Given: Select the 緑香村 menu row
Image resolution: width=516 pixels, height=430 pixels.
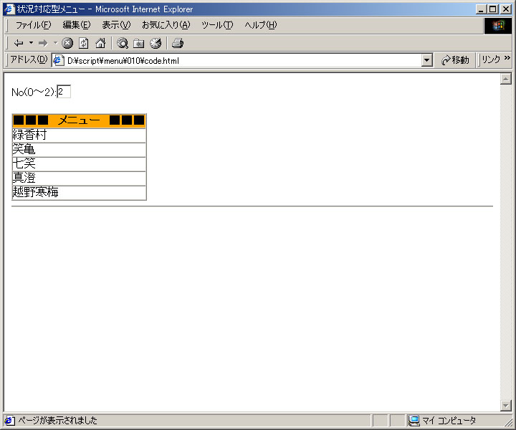Looking at the screenshot, I should coord(79,135).
